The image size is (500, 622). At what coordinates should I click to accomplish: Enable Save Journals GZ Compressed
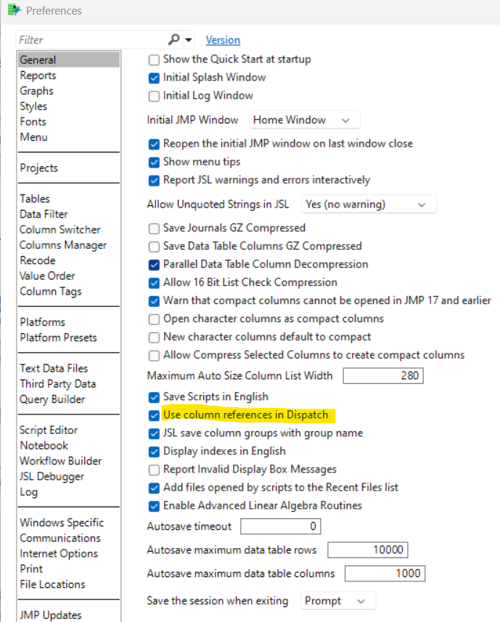[x=154, y=229]
